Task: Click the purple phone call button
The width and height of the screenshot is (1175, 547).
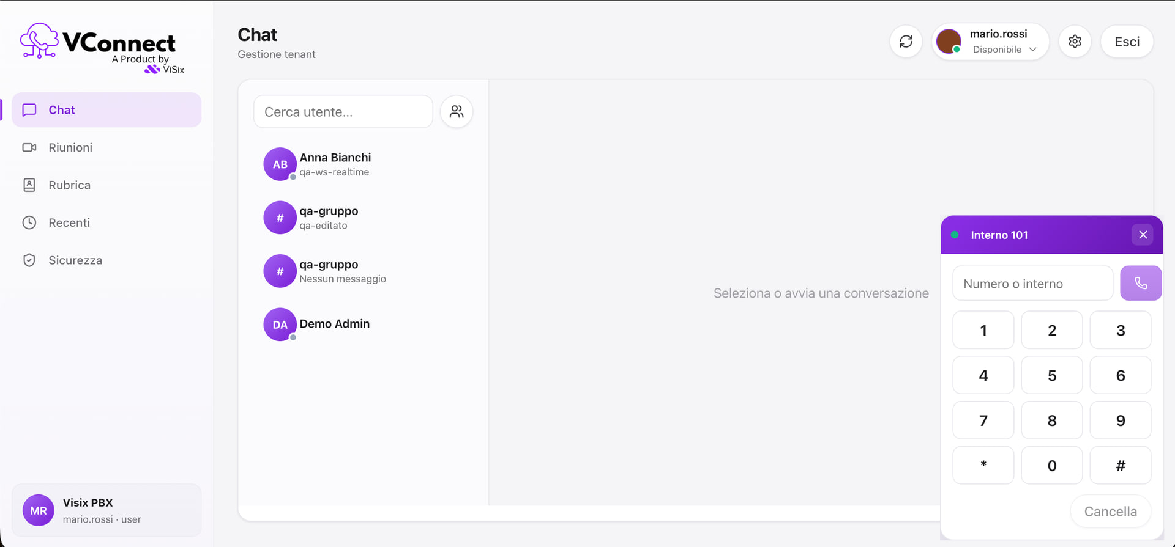Action: 1141,284
